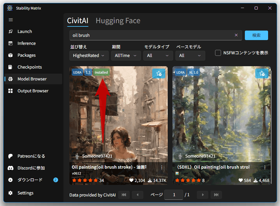Click the LORA badge on the SDXL card
The width and height of the screenshot is (280, 206).
[180, 72]
